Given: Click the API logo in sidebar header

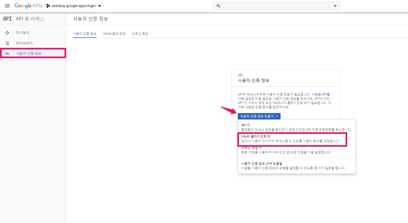Looking at the screenshot, I should (x=7, y=19).
